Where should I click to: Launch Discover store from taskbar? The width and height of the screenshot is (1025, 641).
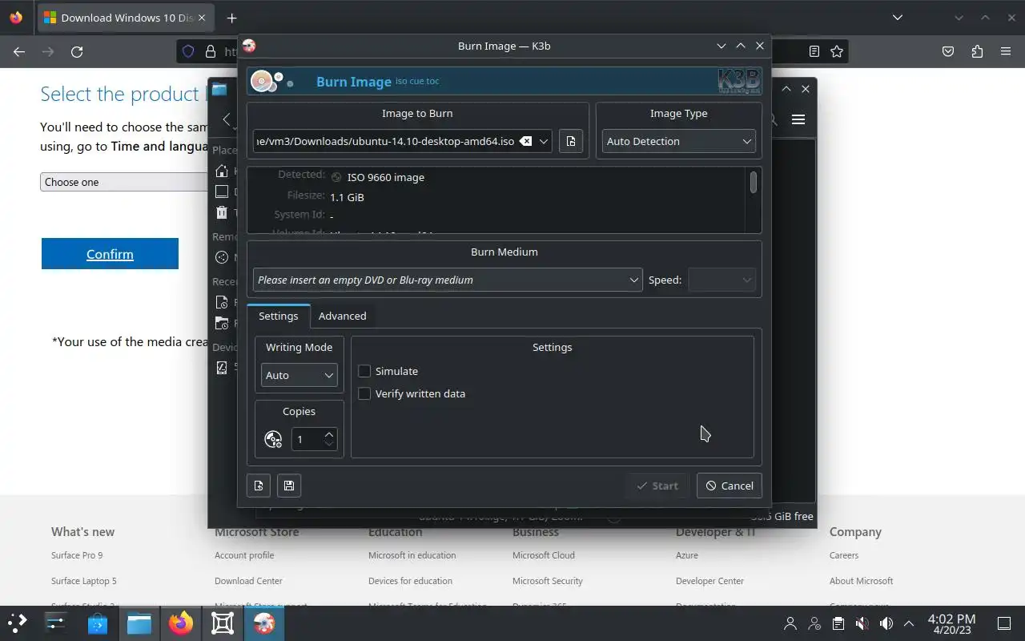pos(98,623)
